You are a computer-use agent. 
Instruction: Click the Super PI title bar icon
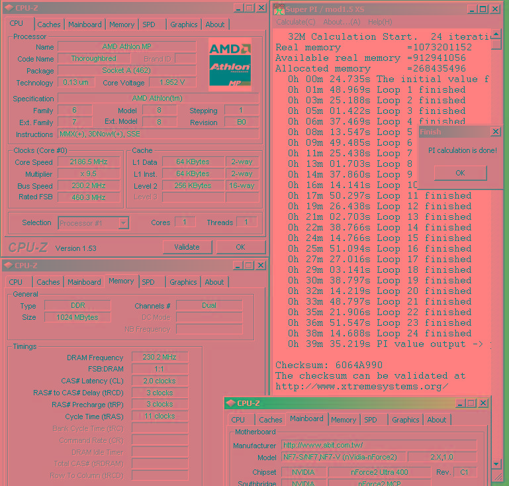pos(279,9)
